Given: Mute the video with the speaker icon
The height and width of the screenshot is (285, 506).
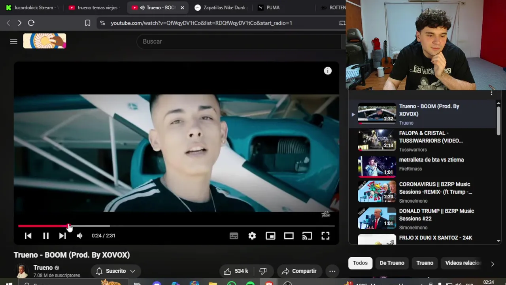Looking at the screenshot, I should click(79, 236).
